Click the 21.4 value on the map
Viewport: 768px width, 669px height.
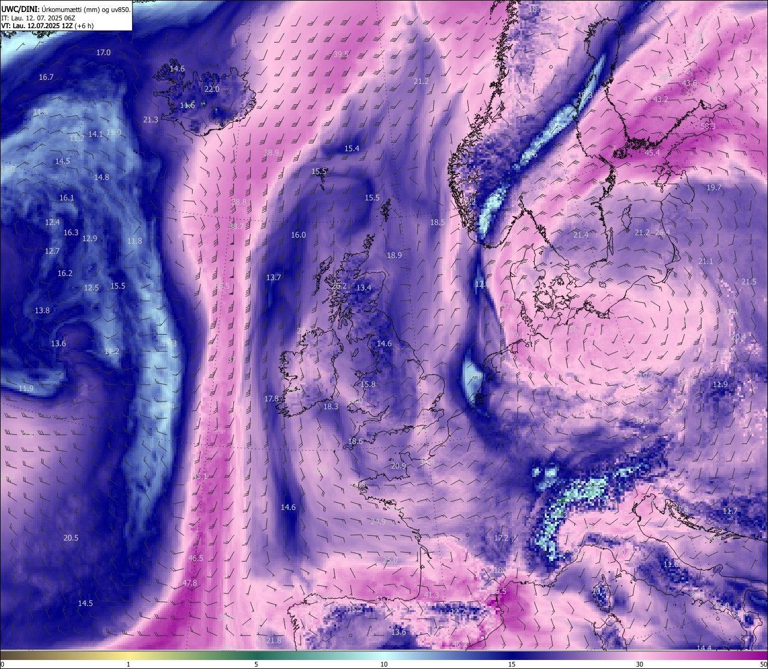[581, 235]
